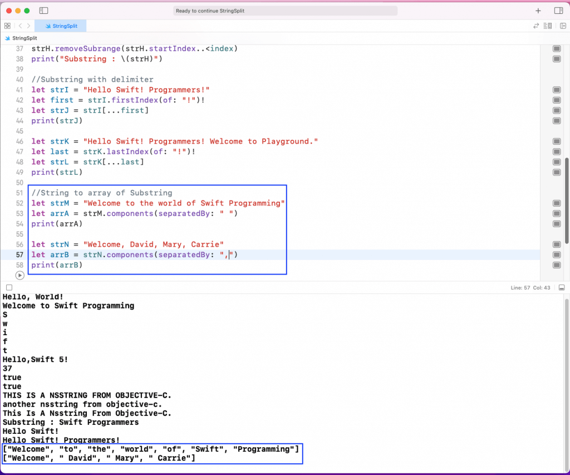Select the StringSplit editor tab

point(61,26)
